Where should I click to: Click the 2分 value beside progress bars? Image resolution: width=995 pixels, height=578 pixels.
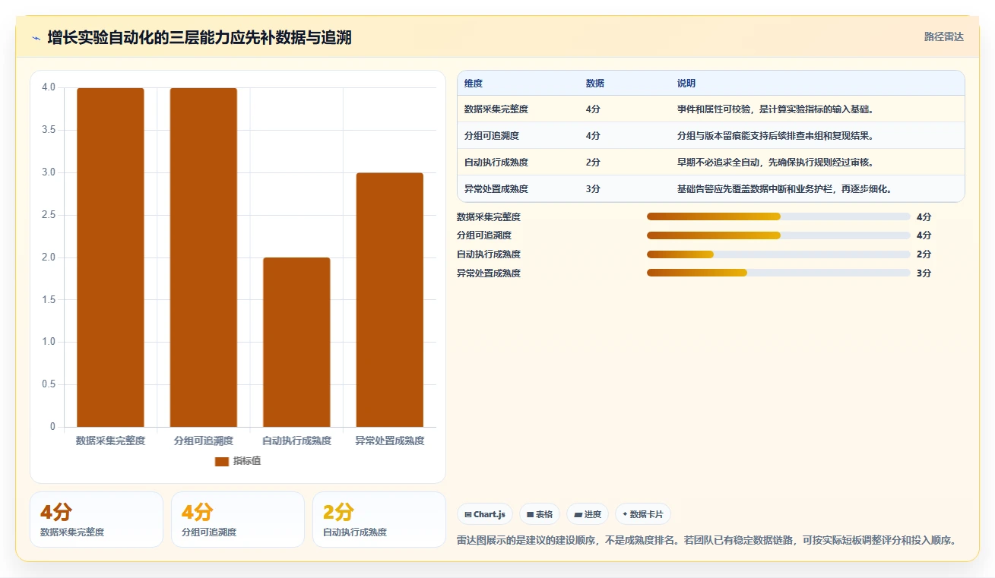pyautogui.click(x=924, y=254)
